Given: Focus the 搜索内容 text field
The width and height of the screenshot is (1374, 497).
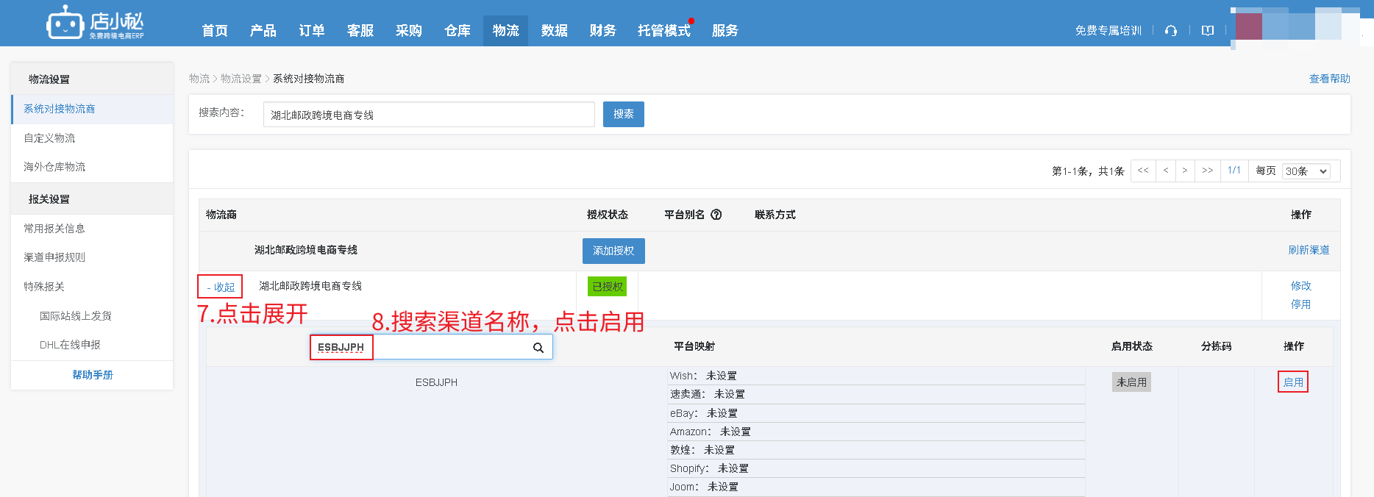Looking at the screenshot, I should (428, 115).
